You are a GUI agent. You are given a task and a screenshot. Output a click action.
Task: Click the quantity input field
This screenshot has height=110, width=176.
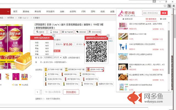coord(37,92)
